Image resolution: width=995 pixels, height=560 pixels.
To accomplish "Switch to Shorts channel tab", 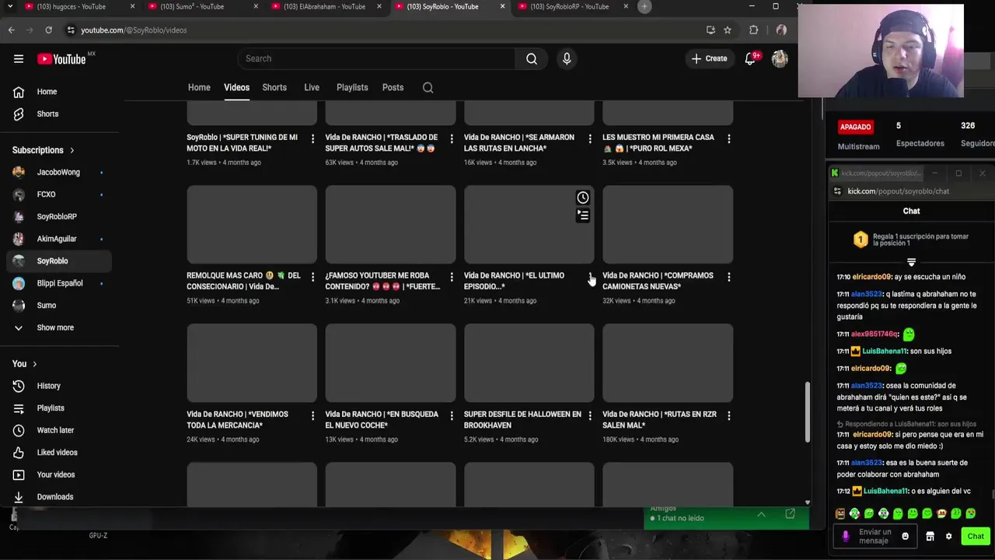I will pyautogui.click(x=274, y=87).
